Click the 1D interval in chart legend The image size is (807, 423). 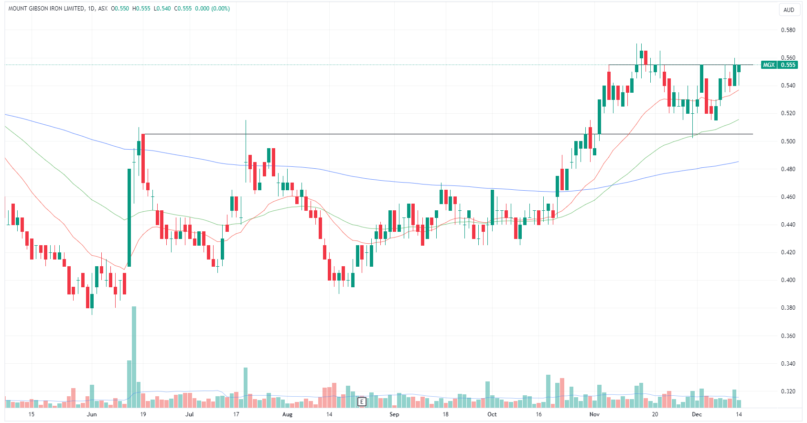click(x=91, y=9)
